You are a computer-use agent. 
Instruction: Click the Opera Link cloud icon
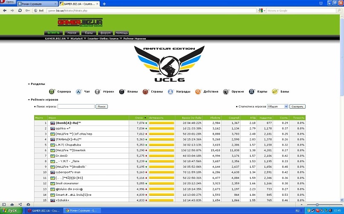[12, 205]
